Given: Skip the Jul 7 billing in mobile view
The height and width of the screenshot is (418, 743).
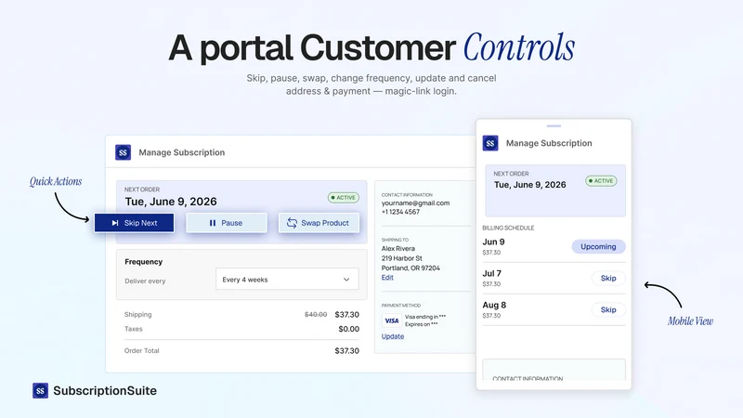Looking at the screenshot, I should [x=608, y=278].
